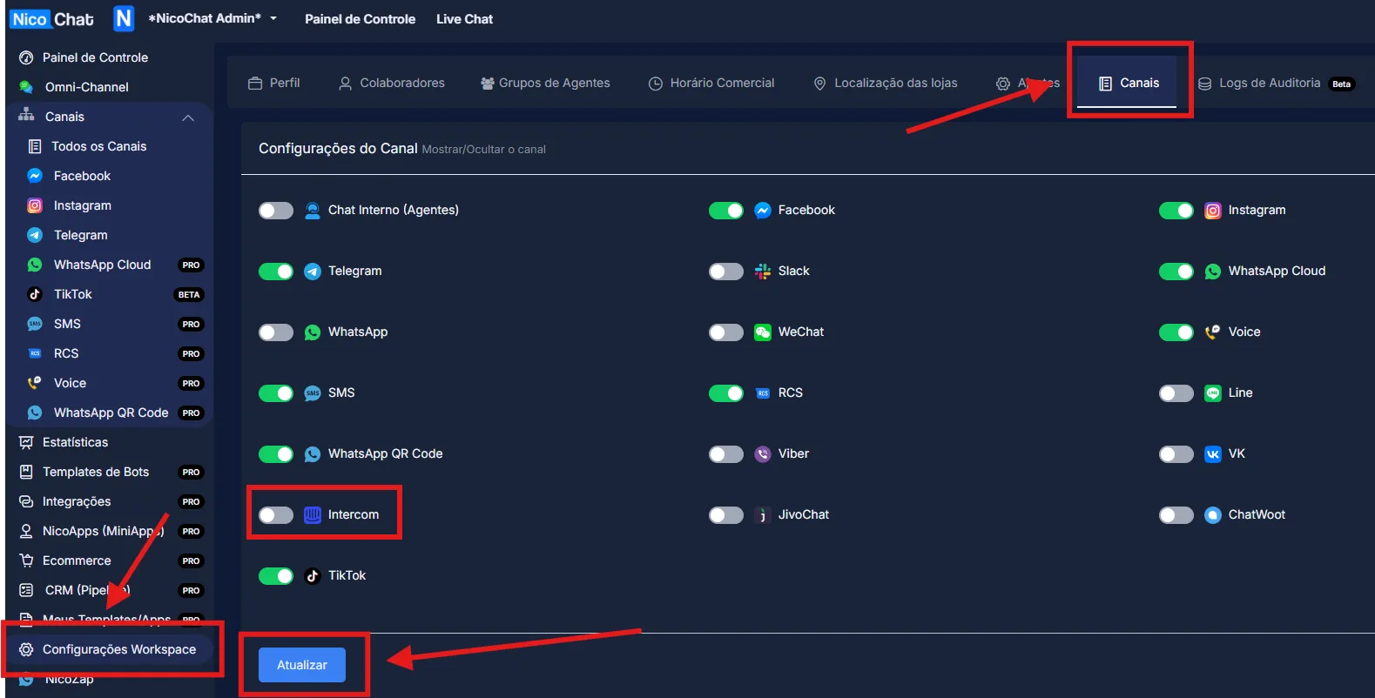Switch to the Perfil tab
The height and width of the screenshot is (698, 1375).
click(x=274, y=83)
